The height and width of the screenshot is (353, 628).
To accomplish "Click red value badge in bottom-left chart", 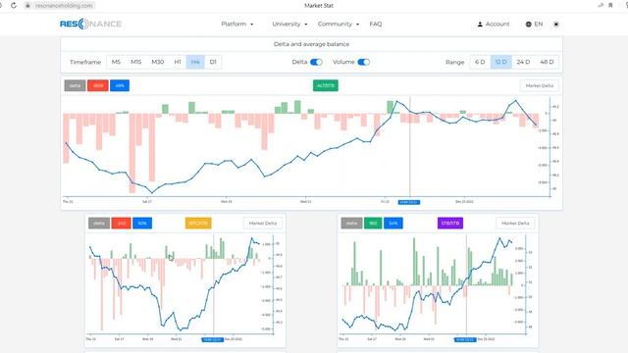I will coord(122,224).
